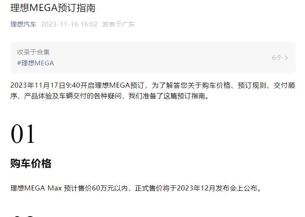The width and height of the screenshot is (305, 217).
Task: Click the 购车价格 section heading
Action: (x=31, y=163)
